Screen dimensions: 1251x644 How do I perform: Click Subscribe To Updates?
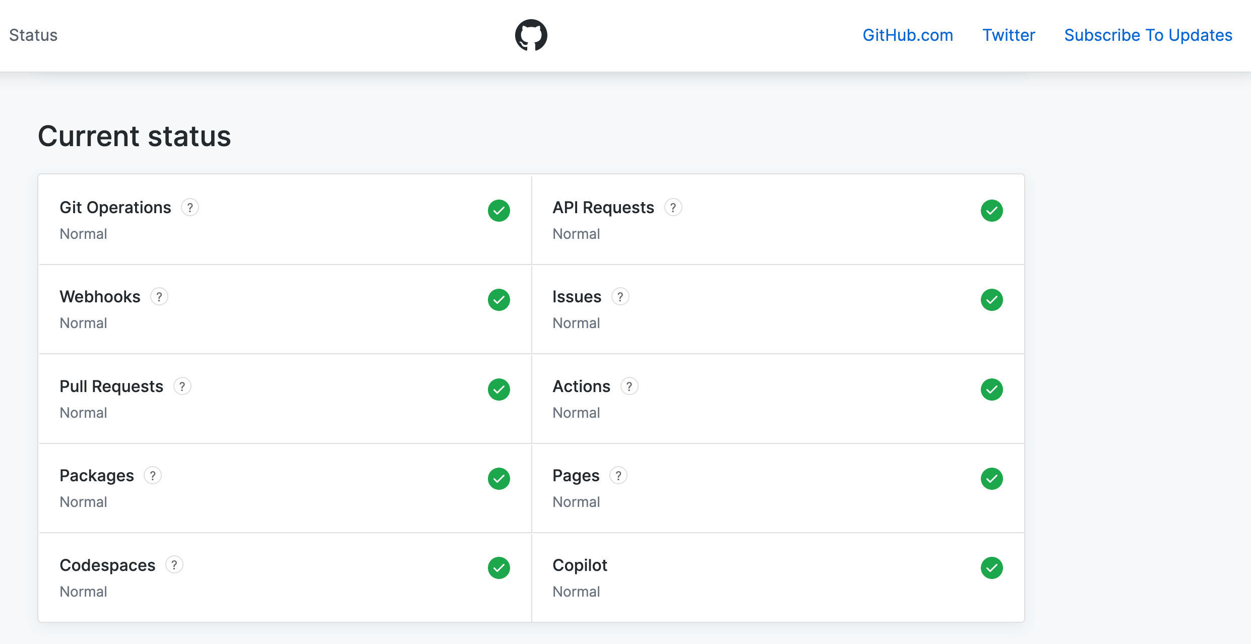[x=1148, y=35]
